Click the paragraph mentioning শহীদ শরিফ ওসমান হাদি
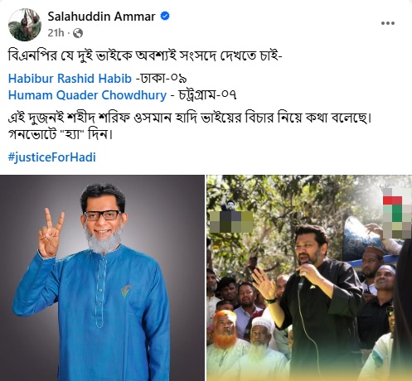Image resolution: width=412 pixels, height=381 pixels. pyautogui.click(x=189, y=126)
